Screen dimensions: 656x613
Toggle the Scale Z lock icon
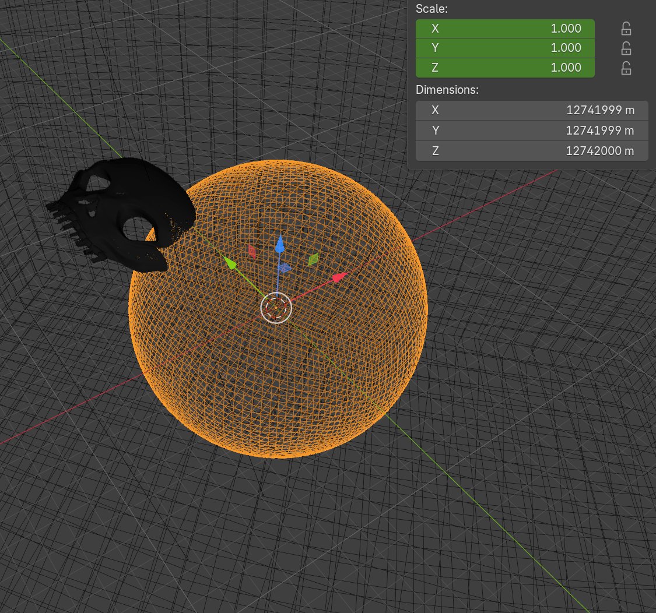click(626, 68)
